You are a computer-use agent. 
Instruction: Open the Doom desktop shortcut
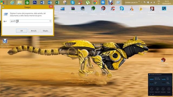pyautogui.click(x=163, y=62)
